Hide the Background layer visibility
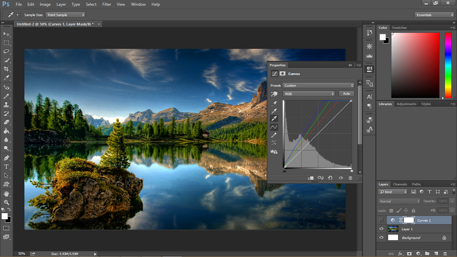This screenshot has height=257, width=457. pyautogui.click(x=381, y=238)
